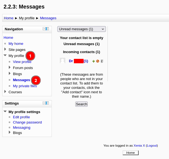Select Messages in the navigation tree

22,80
